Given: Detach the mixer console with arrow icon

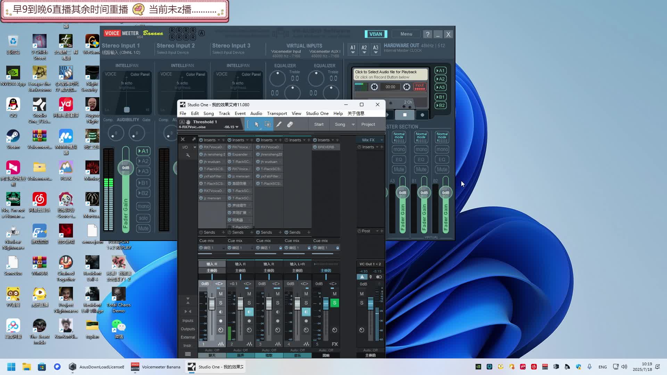Looking at the screenshot, I should 193,139.
